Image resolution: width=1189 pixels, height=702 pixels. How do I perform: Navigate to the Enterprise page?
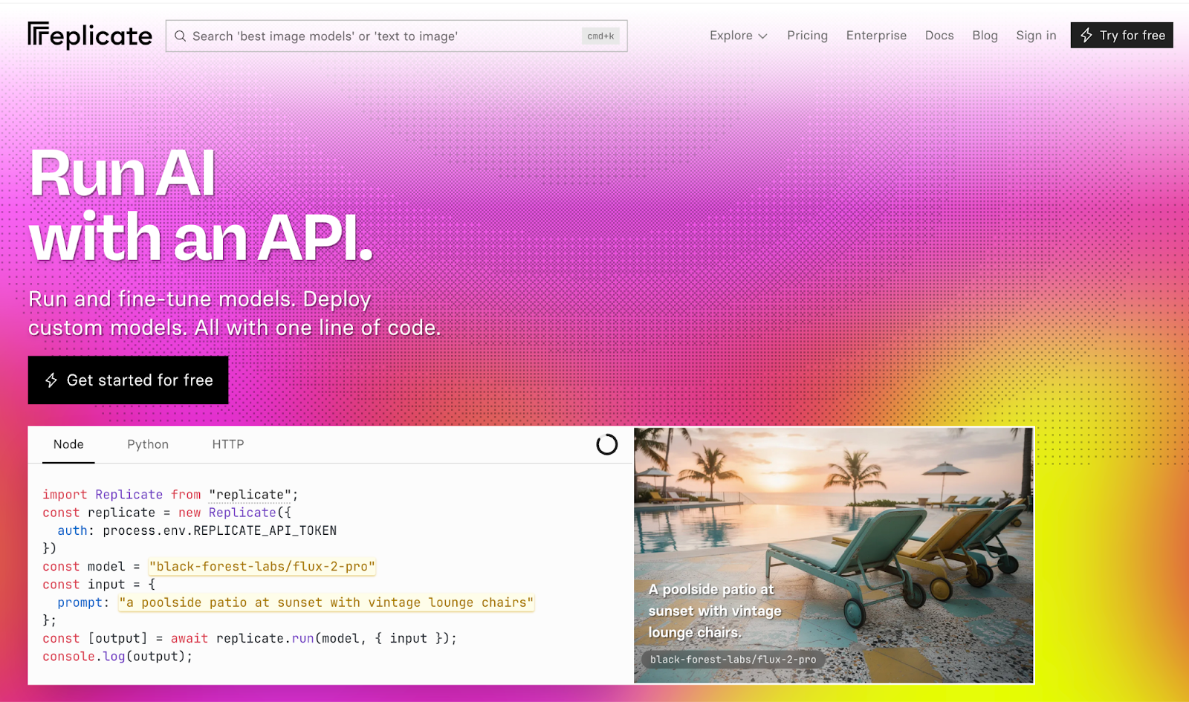click(x=876, y=35)
